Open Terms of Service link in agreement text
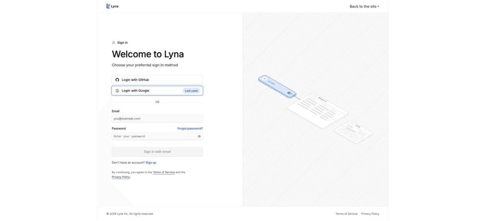This screenshot has width=485, height=221. pyautogui.click(x=164, y=172)
